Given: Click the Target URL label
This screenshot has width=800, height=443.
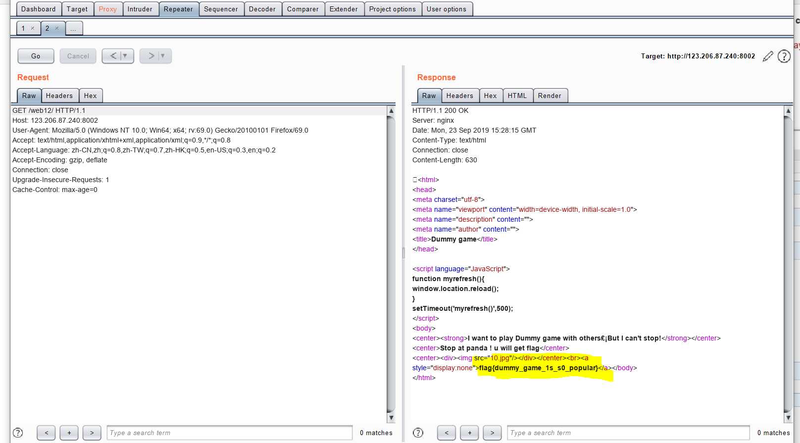Looking at the screenshot, I should point(698,56).
